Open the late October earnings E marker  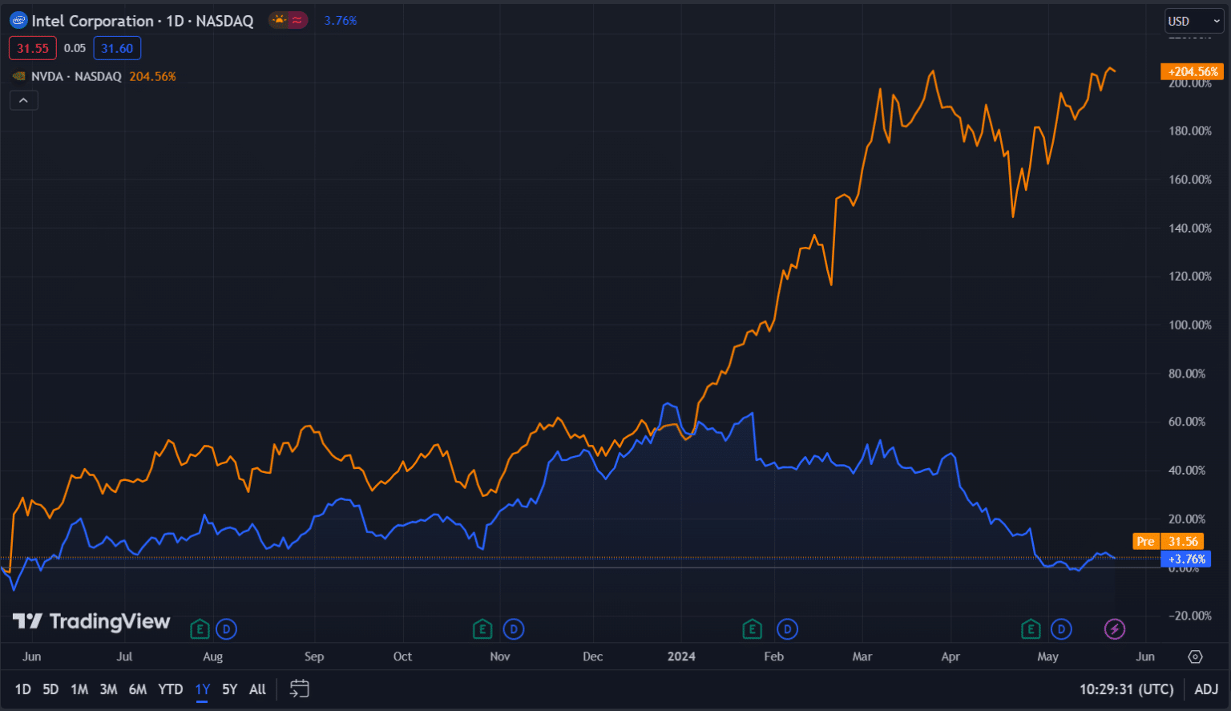point(482,629)
